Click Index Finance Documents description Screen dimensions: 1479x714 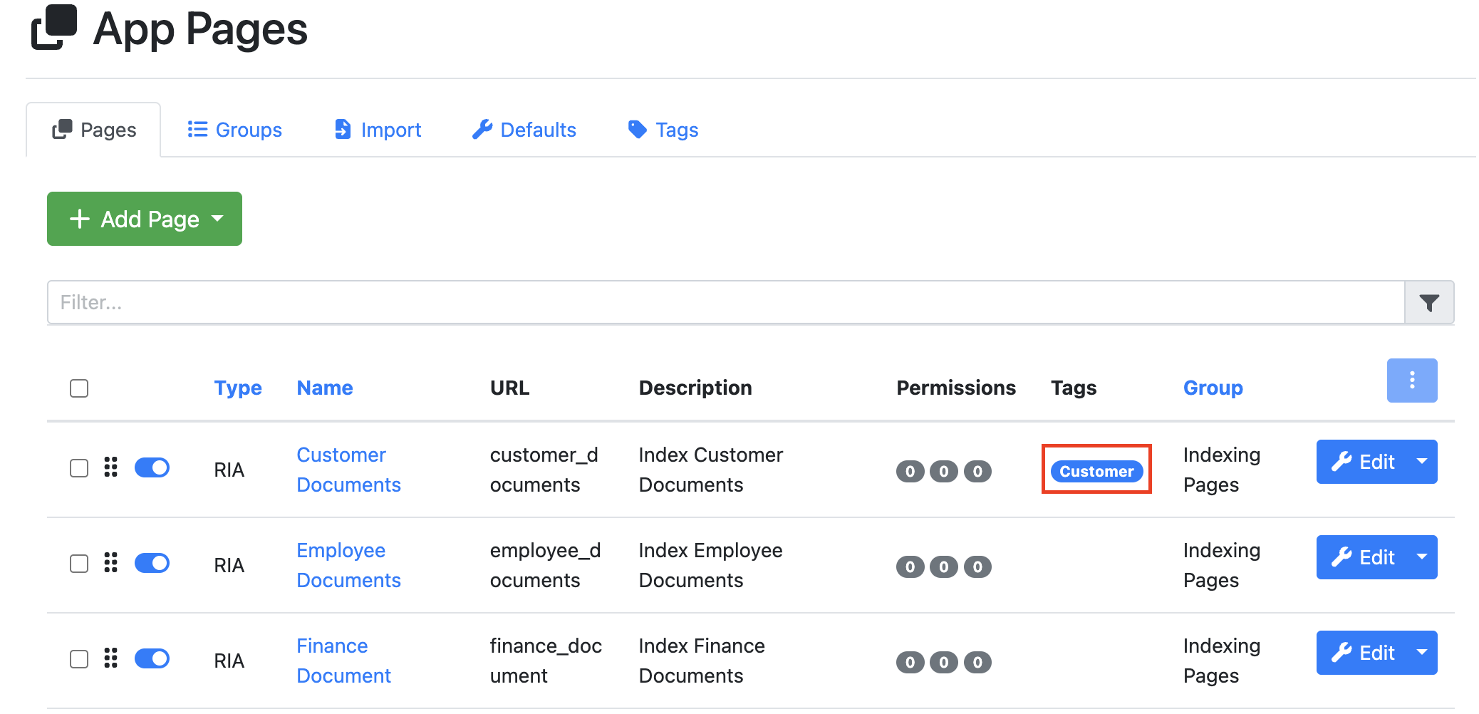click(x=702, y=661)
